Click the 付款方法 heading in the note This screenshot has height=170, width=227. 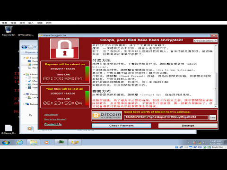click(x=101, y=60)
